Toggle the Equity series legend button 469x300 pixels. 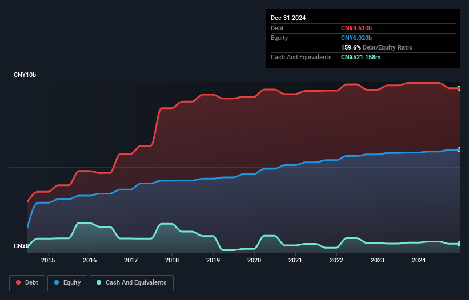click(67, 283)
